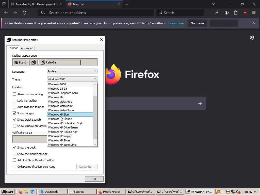
Task: Open the Firefox hamburger application menu
Action: 254,13
